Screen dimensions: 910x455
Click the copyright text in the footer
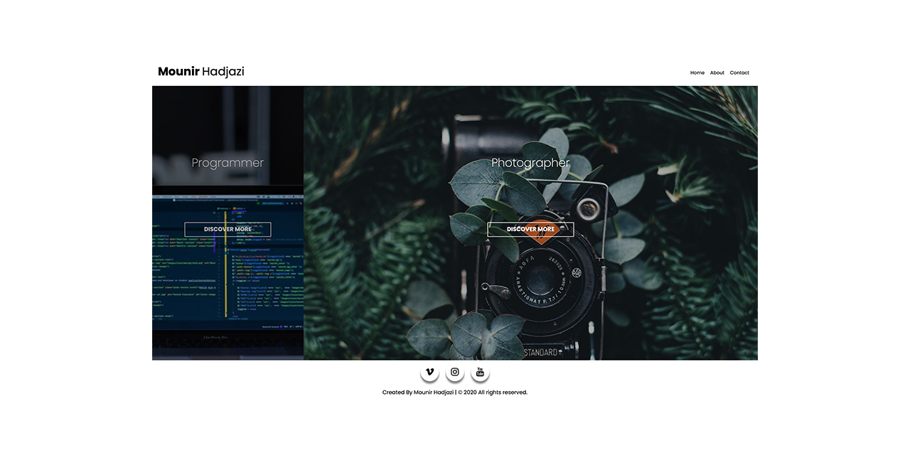[x=455, y=392]
